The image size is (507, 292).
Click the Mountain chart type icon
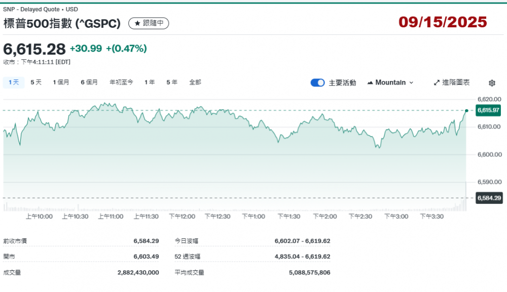tap(370, 82)
